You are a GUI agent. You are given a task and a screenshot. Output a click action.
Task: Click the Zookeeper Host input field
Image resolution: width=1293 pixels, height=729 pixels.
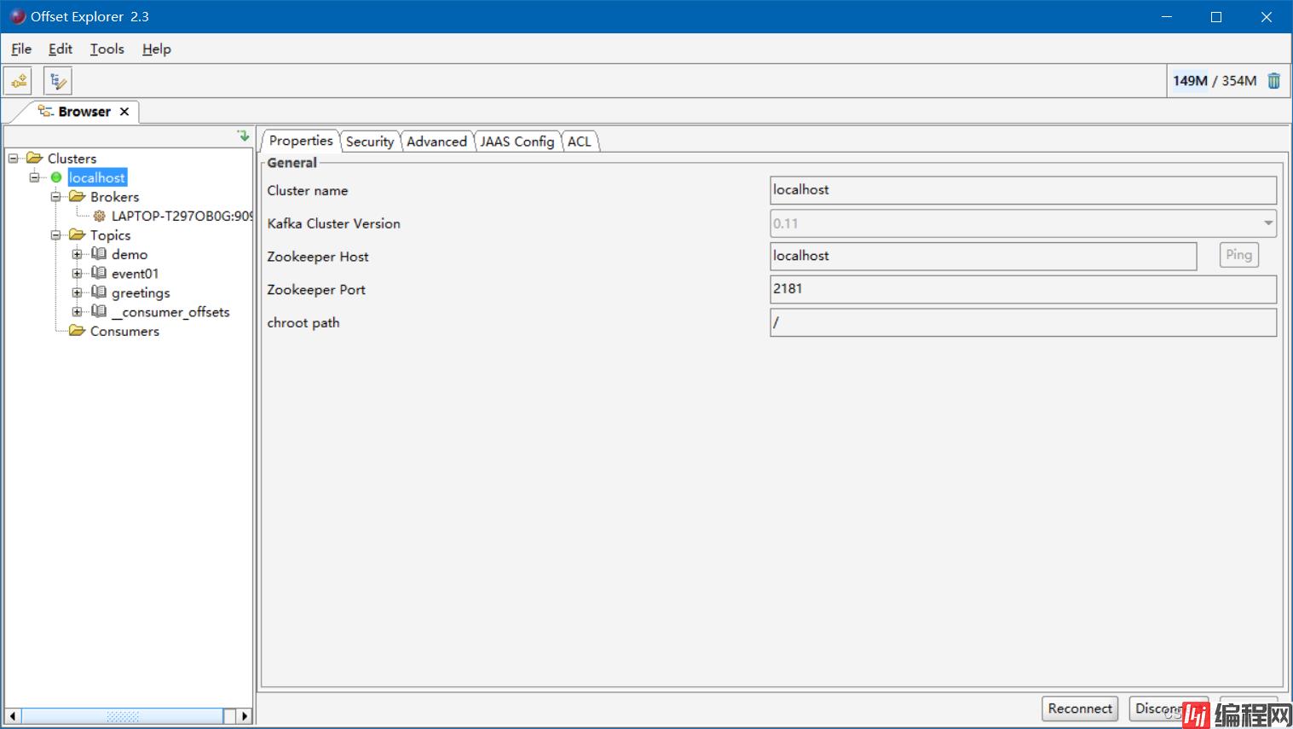tap(984, 256)
